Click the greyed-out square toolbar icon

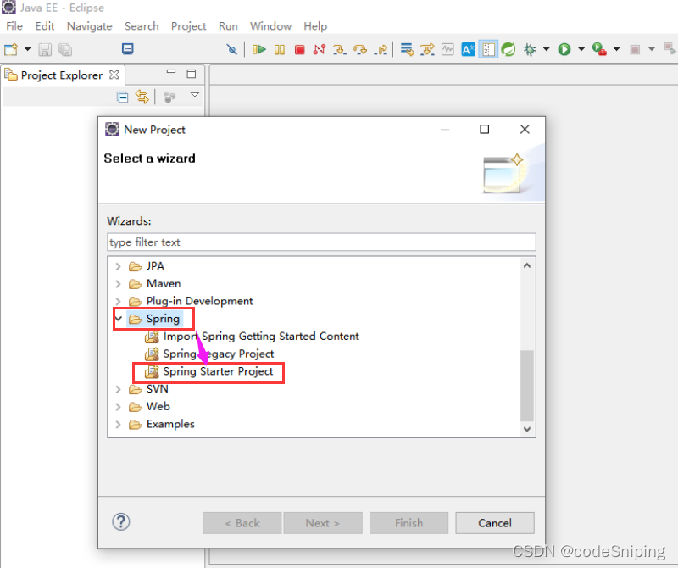click(635, 49)
